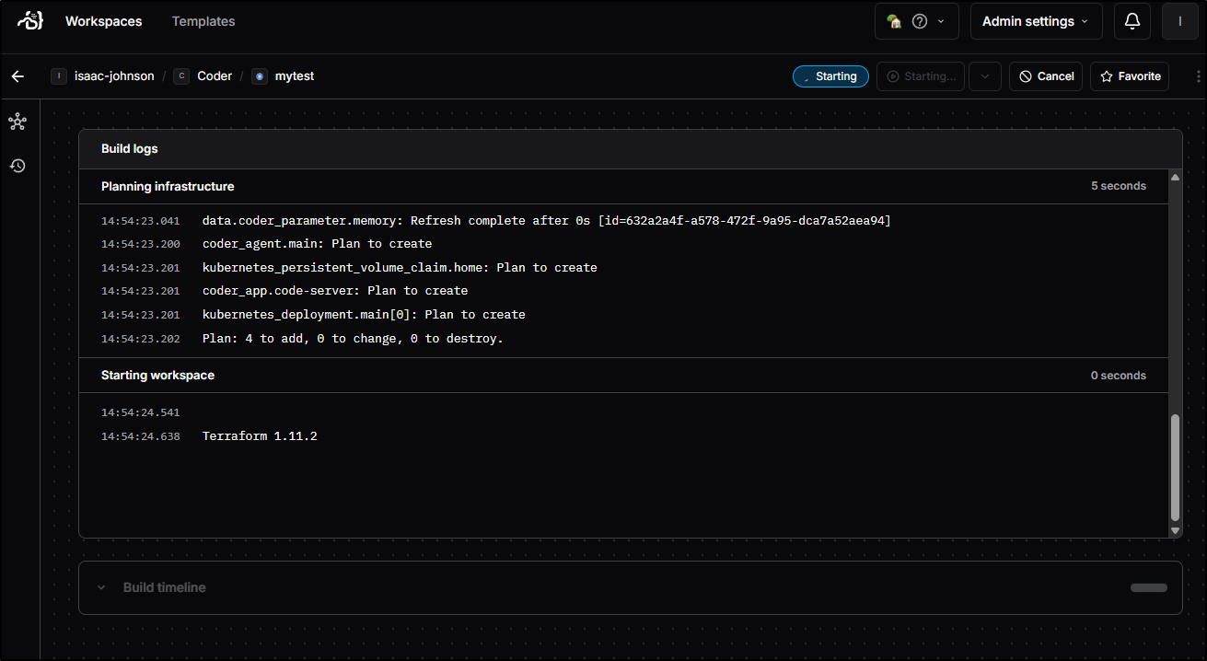Expand the Admin settings menu
1207x661 pixels.
click(x=1036, y=21)
